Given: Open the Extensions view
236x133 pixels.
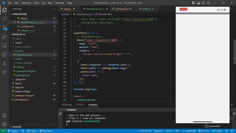Looking at the screenshot, I should pyautogui.click(x=4, y=54).
